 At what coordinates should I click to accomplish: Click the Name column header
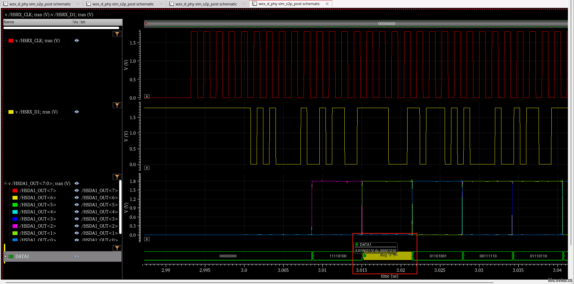38,22
